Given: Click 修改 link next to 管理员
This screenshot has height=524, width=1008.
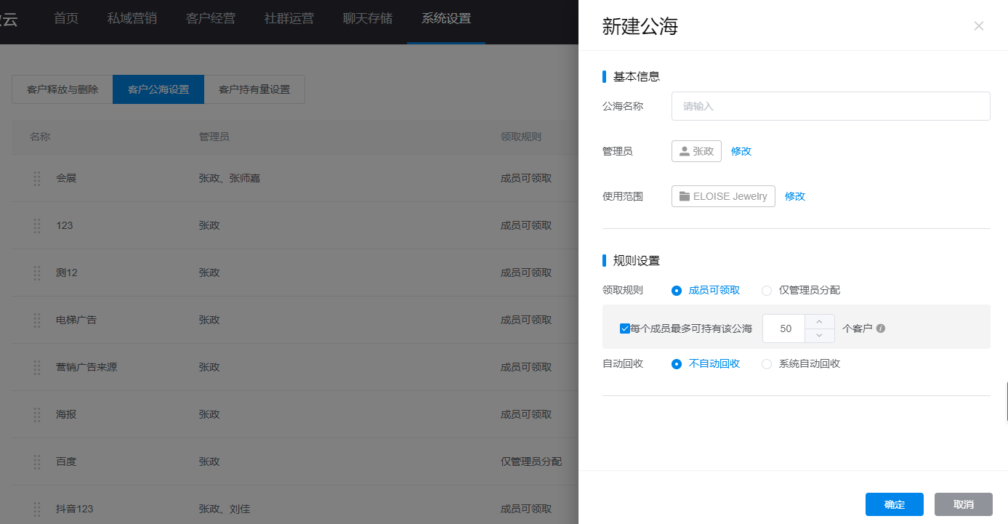Looking at the screenshot, I should (x=741, y=151).
